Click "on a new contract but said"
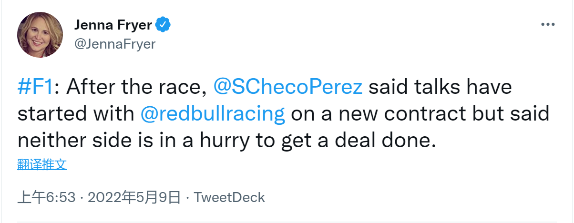This screenshot has height=223, width=574. pyautogui.click(x=420, y=114)
